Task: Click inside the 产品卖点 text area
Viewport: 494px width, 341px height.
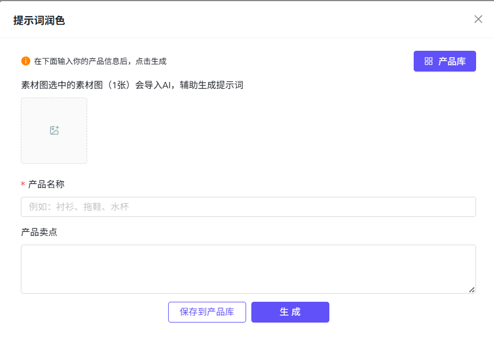Action: click(x=248, y=268)
